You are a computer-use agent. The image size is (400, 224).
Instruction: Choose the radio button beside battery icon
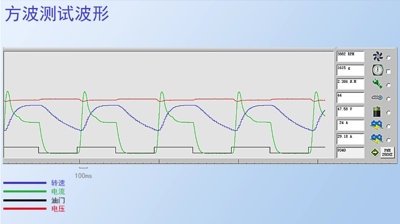[x=389, y=113]
